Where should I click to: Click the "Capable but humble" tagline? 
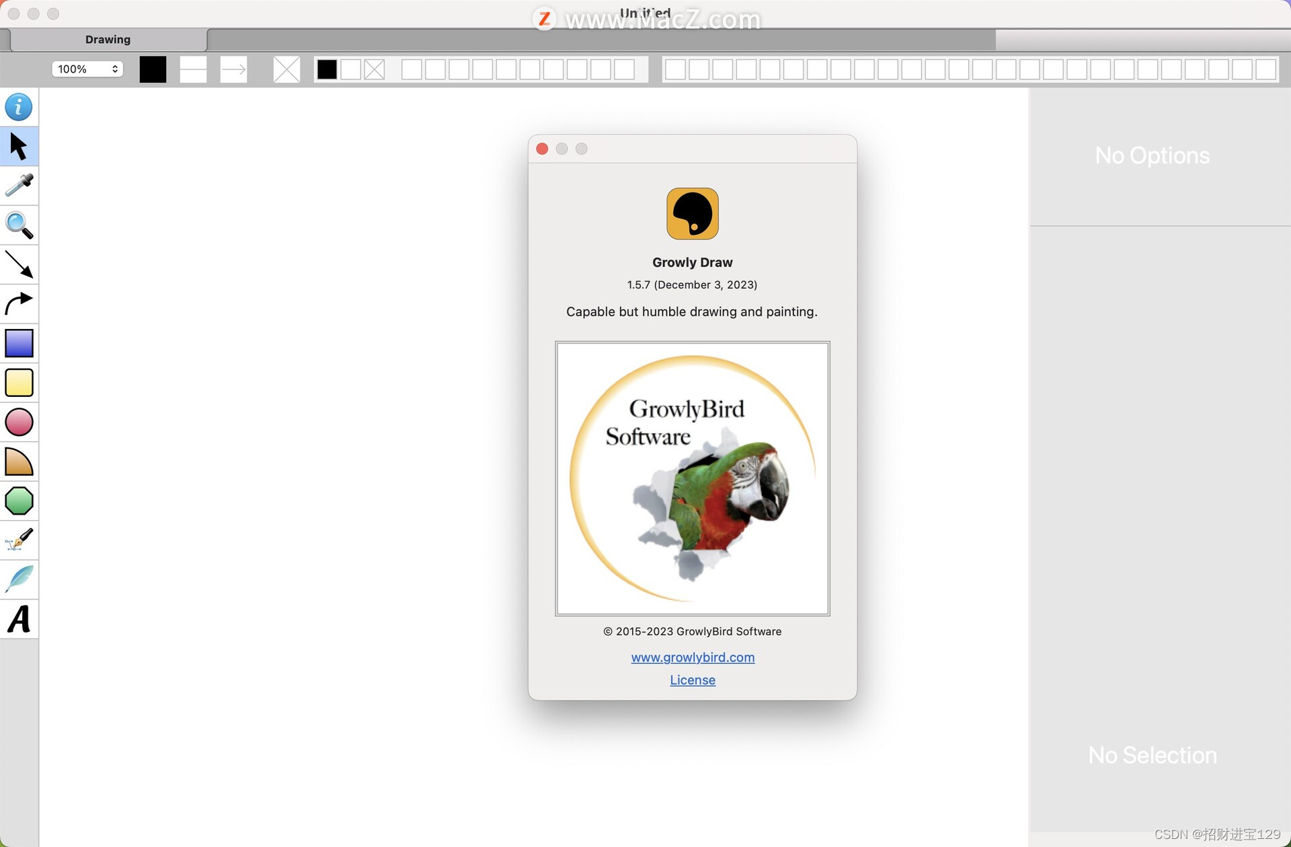click(x=692, y=311)
